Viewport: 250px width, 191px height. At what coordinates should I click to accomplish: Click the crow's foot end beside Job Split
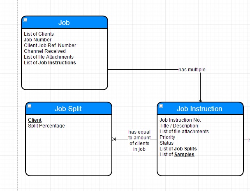114,139
